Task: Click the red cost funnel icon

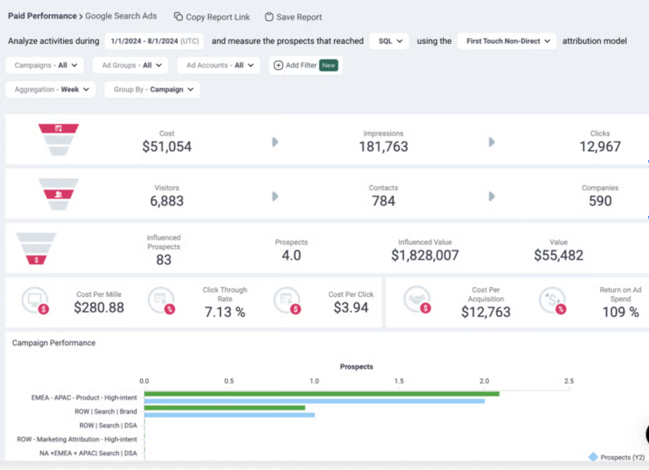Action: (58, 139)
